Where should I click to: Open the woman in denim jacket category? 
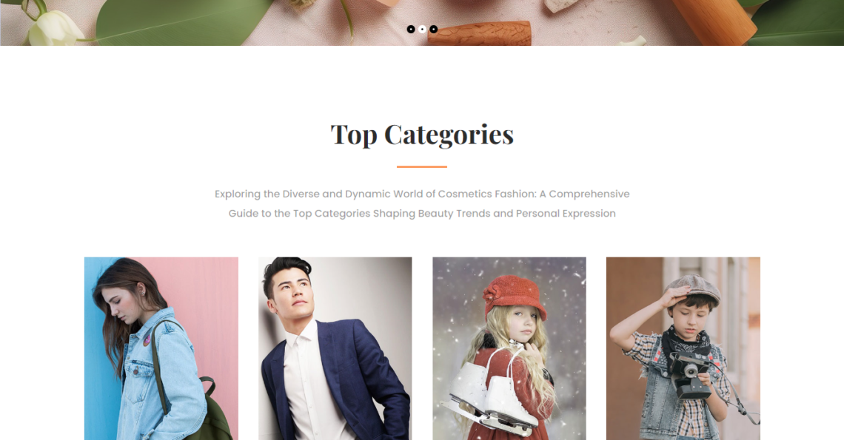161,348
